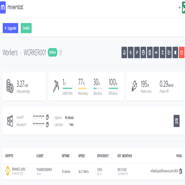Click the 3098.487 USD price text

pyautogui.click(x=17, y=173)
